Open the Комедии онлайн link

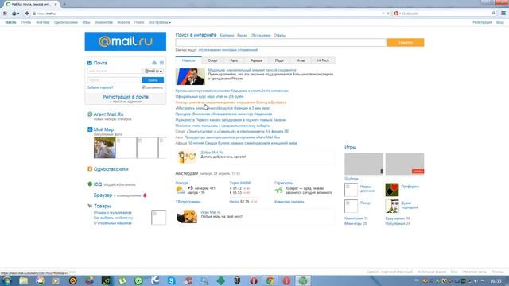289,202
